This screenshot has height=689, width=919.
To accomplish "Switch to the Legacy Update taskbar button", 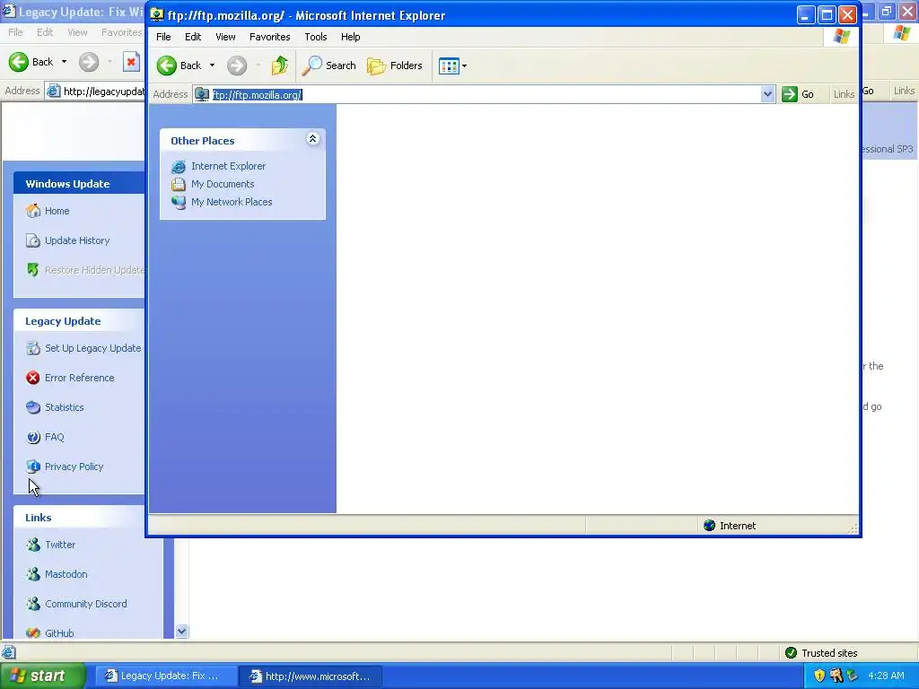I will coord(166,676).
